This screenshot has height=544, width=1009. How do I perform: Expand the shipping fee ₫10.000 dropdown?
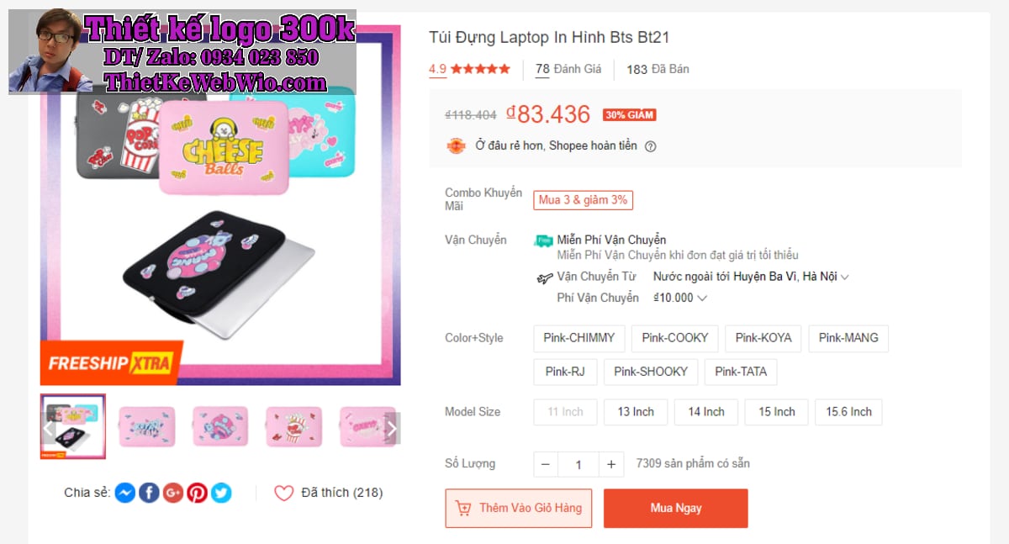pyautogui.click(x=702, y=298)
